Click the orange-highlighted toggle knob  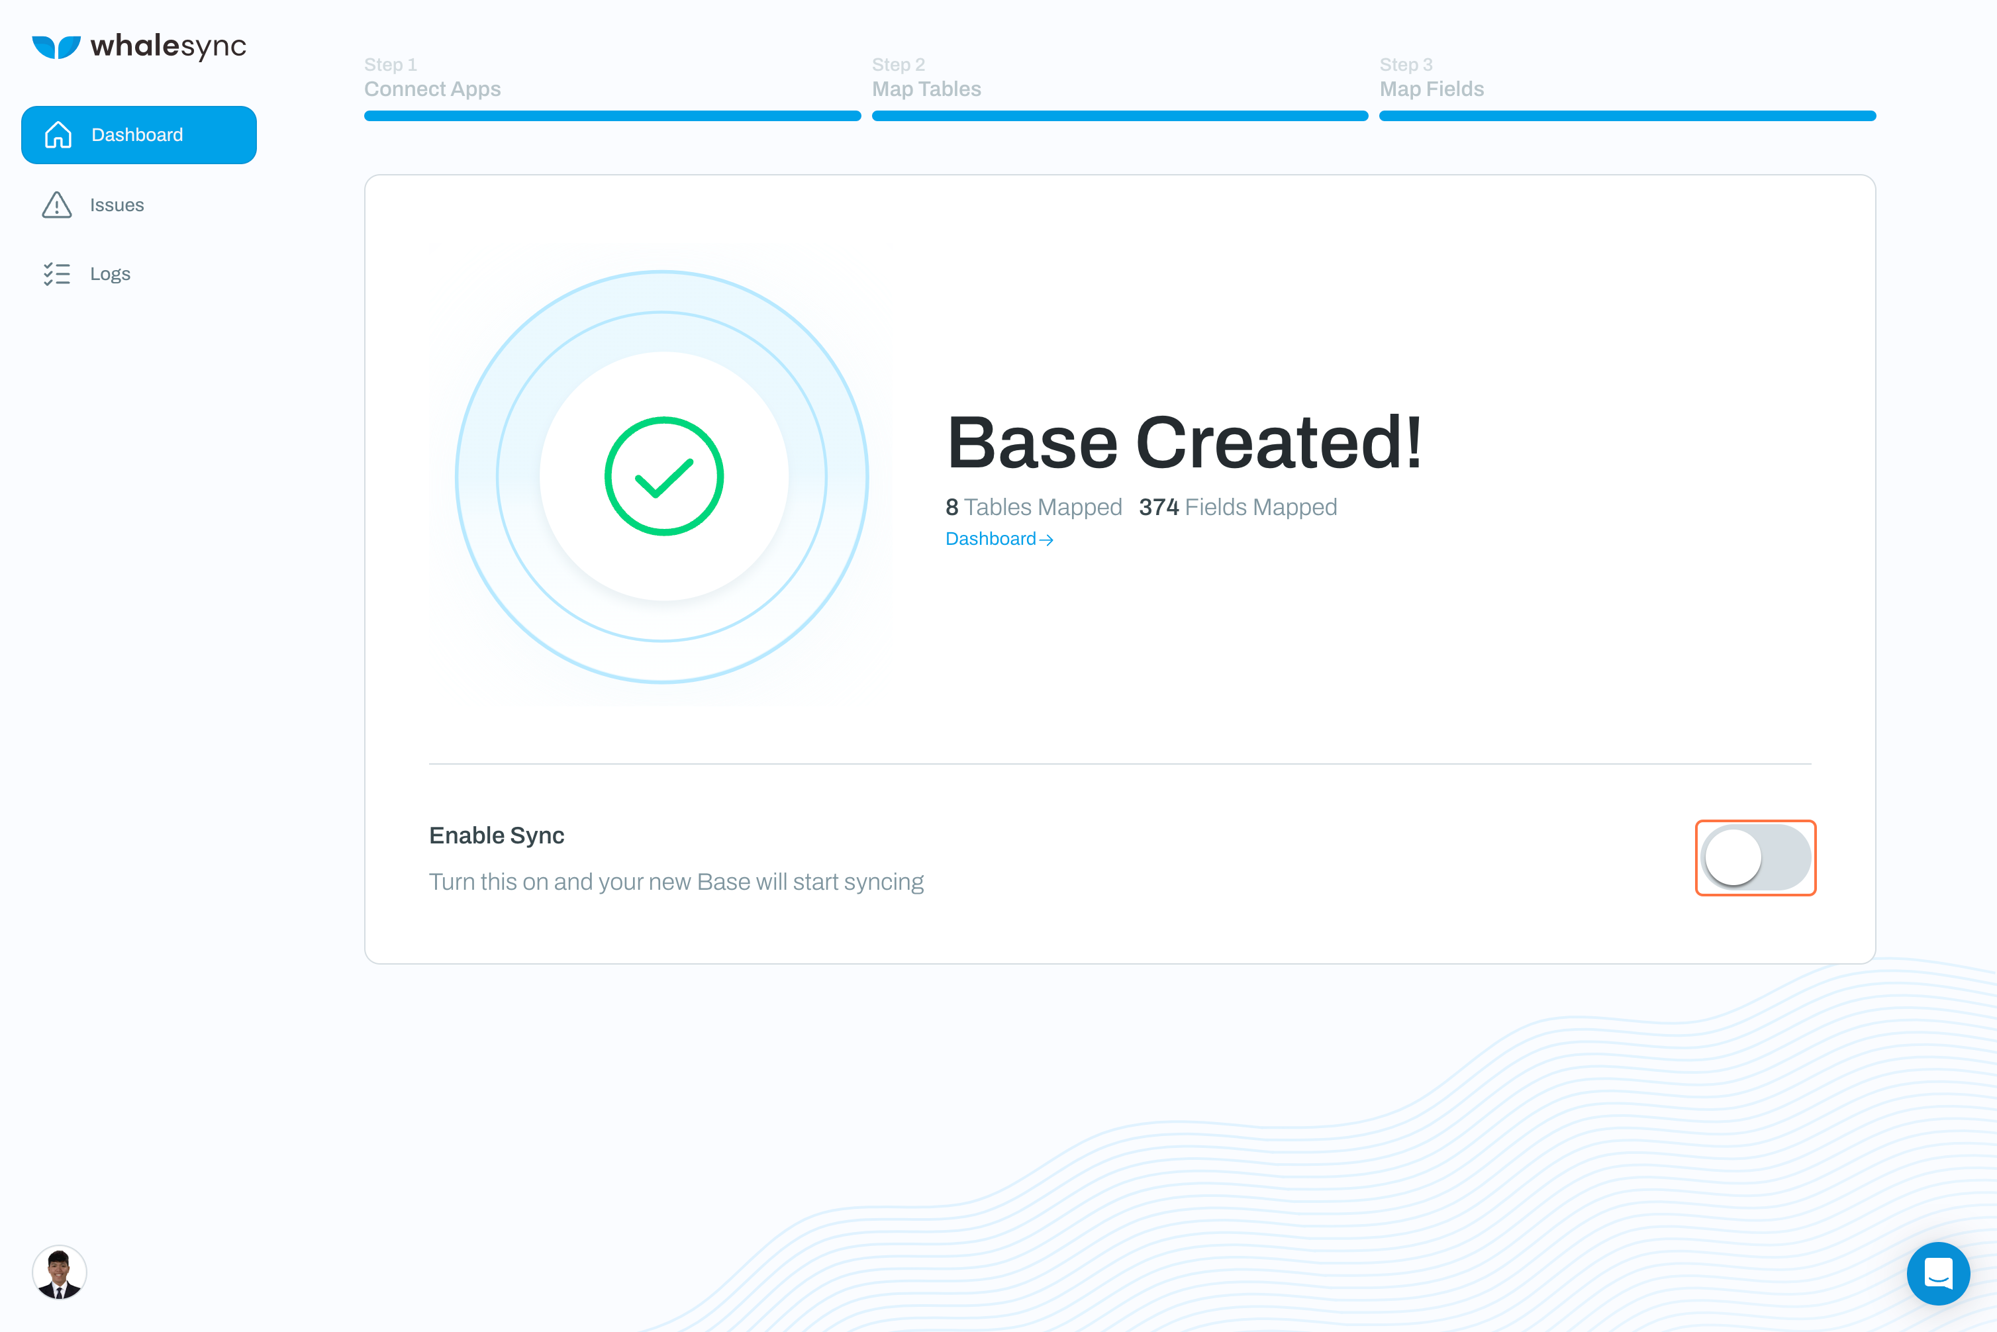[1733, 858]
